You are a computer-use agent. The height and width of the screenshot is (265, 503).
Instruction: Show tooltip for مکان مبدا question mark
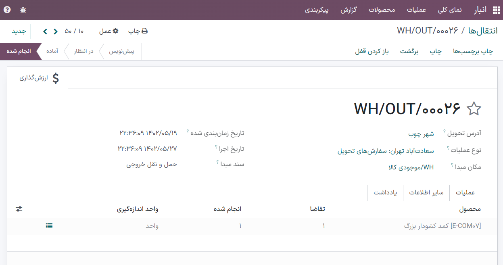(x=452, y=165)
